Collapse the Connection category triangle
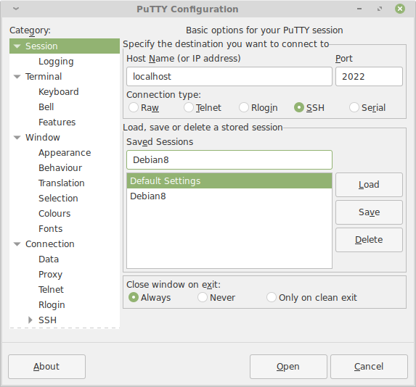Image resolution: width=416 pixels, height=387 pixels. pos(17,244)
